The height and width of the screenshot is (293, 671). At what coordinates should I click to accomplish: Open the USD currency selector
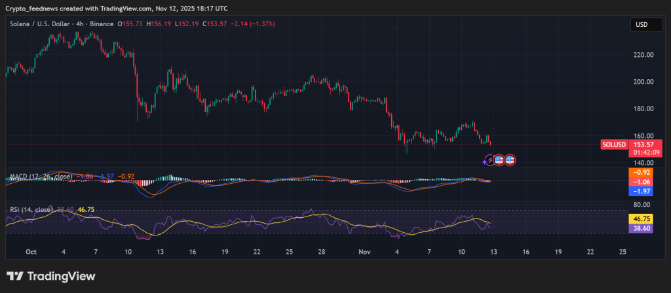pyautogui.click(x=641, y=25)
